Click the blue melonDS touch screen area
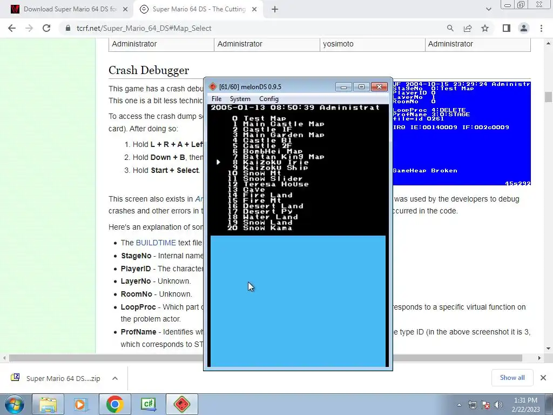This screenshot has width=553, height=415. pyautogui.click(x=298, y=301)
